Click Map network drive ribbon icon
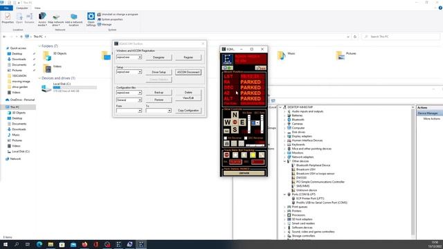This screenshot has height=249, width=443. pos(56,19)
